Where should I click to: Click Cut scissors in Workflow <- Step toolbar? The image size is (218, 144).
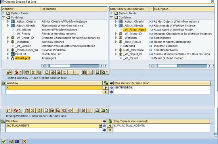(x=33, y=110)
